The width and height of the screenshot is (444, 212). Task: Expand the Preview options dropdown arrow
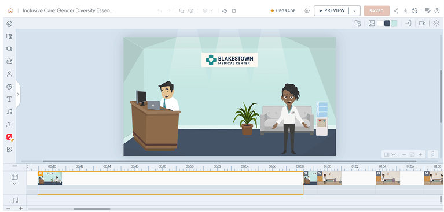[354, 10]
